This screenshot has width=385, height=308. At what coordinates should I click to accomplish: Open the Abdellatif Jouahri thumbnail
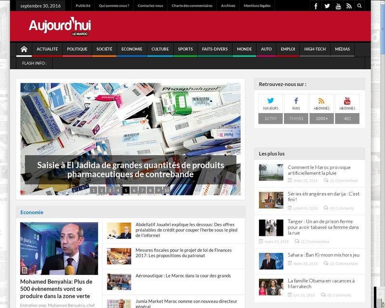pyautogui.click(x=119, y=231)
